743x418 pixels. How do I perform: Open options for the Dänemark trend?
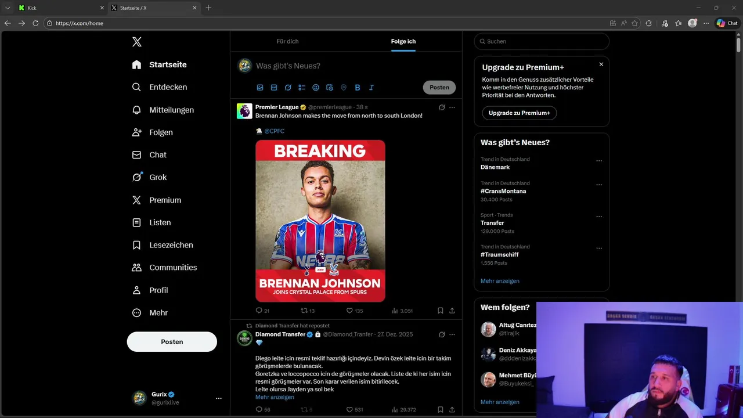(x=599, y=161)
